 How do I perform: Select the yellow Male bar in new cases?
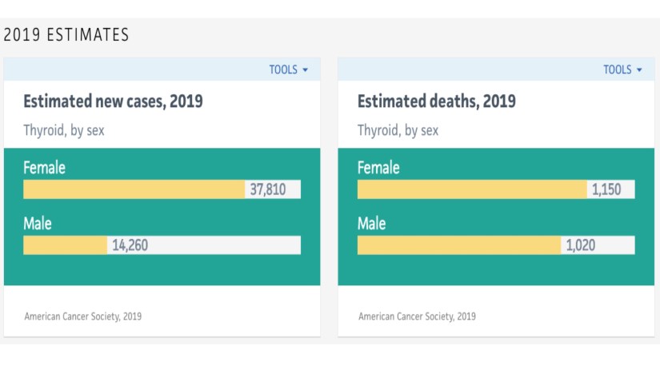coord(65,245)
